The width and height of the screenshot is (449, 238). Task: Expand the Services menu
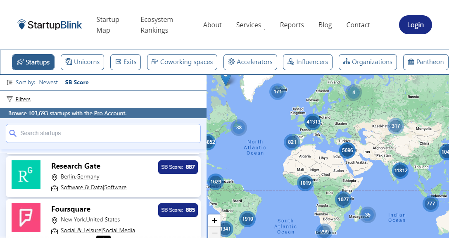(249, 25)
